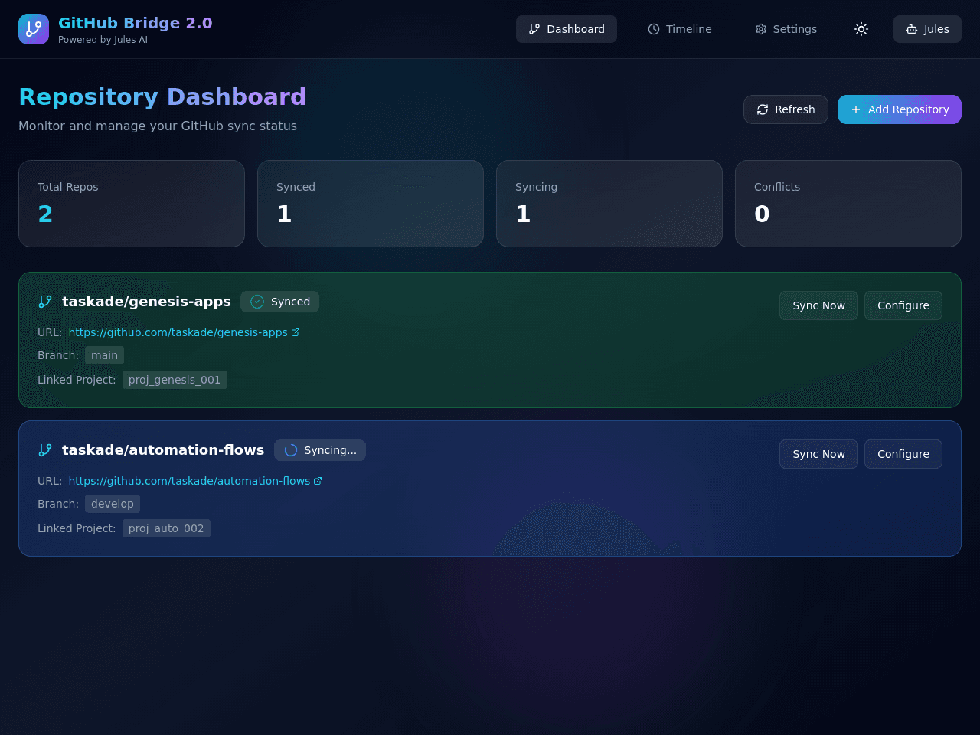The width and height of the screenshot is (980, 735).
Task: Click the GitHub Bridge 2.0 title
Action: click(136, 23)
